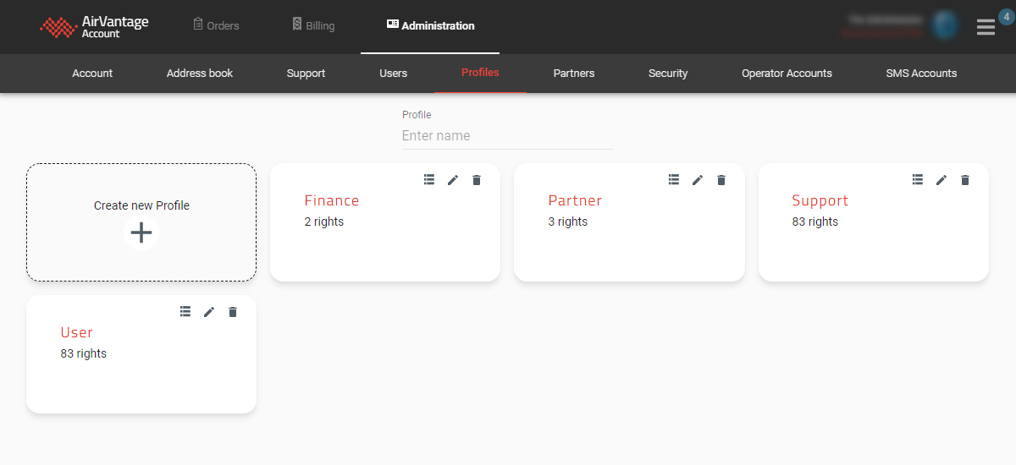1016x465 pixels.
Task: Open the user account avatar menu
Action: click(x=944, y=25)
